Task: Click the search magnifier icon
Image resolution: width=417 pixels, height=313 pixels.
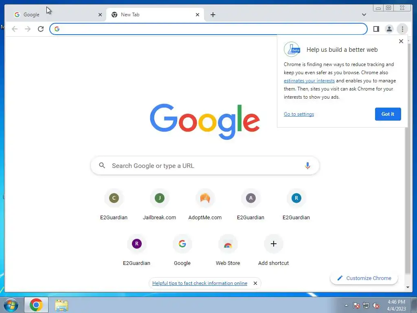Action: (102, 165)
